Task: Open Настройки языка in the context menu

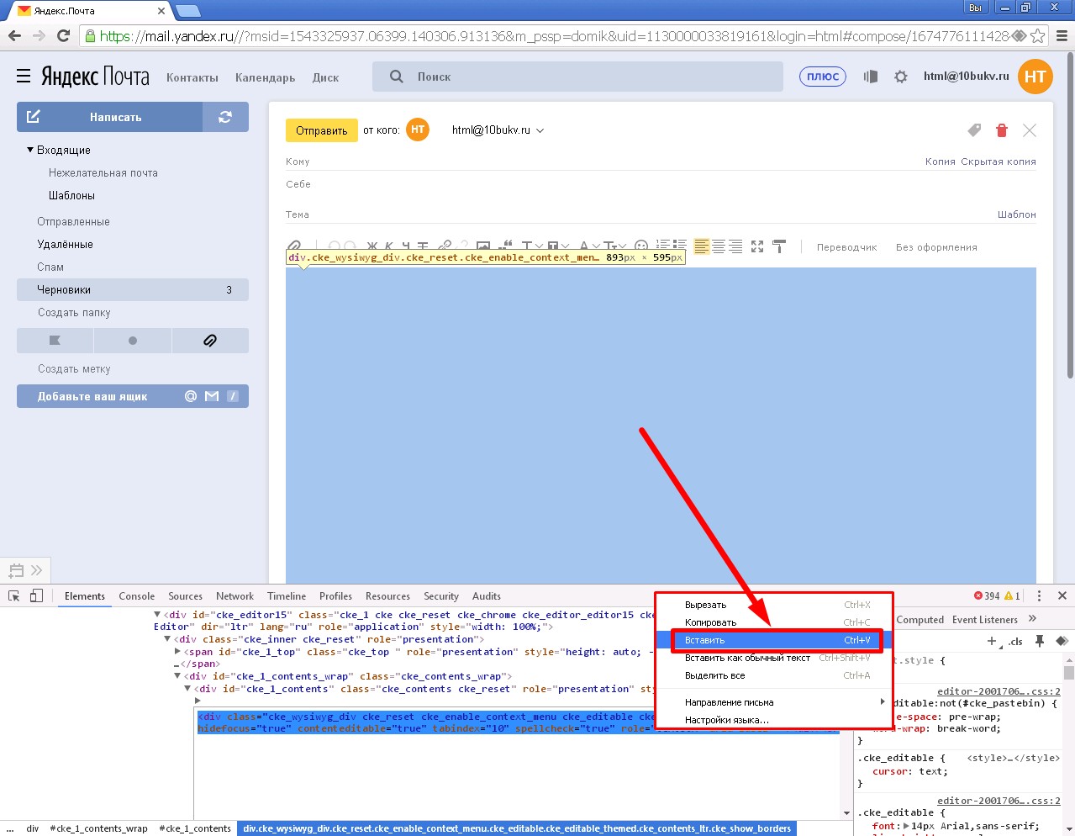Action: point(726,720)
